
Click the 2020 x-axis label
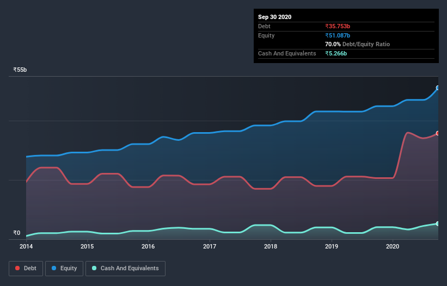[x=393, y=246]
